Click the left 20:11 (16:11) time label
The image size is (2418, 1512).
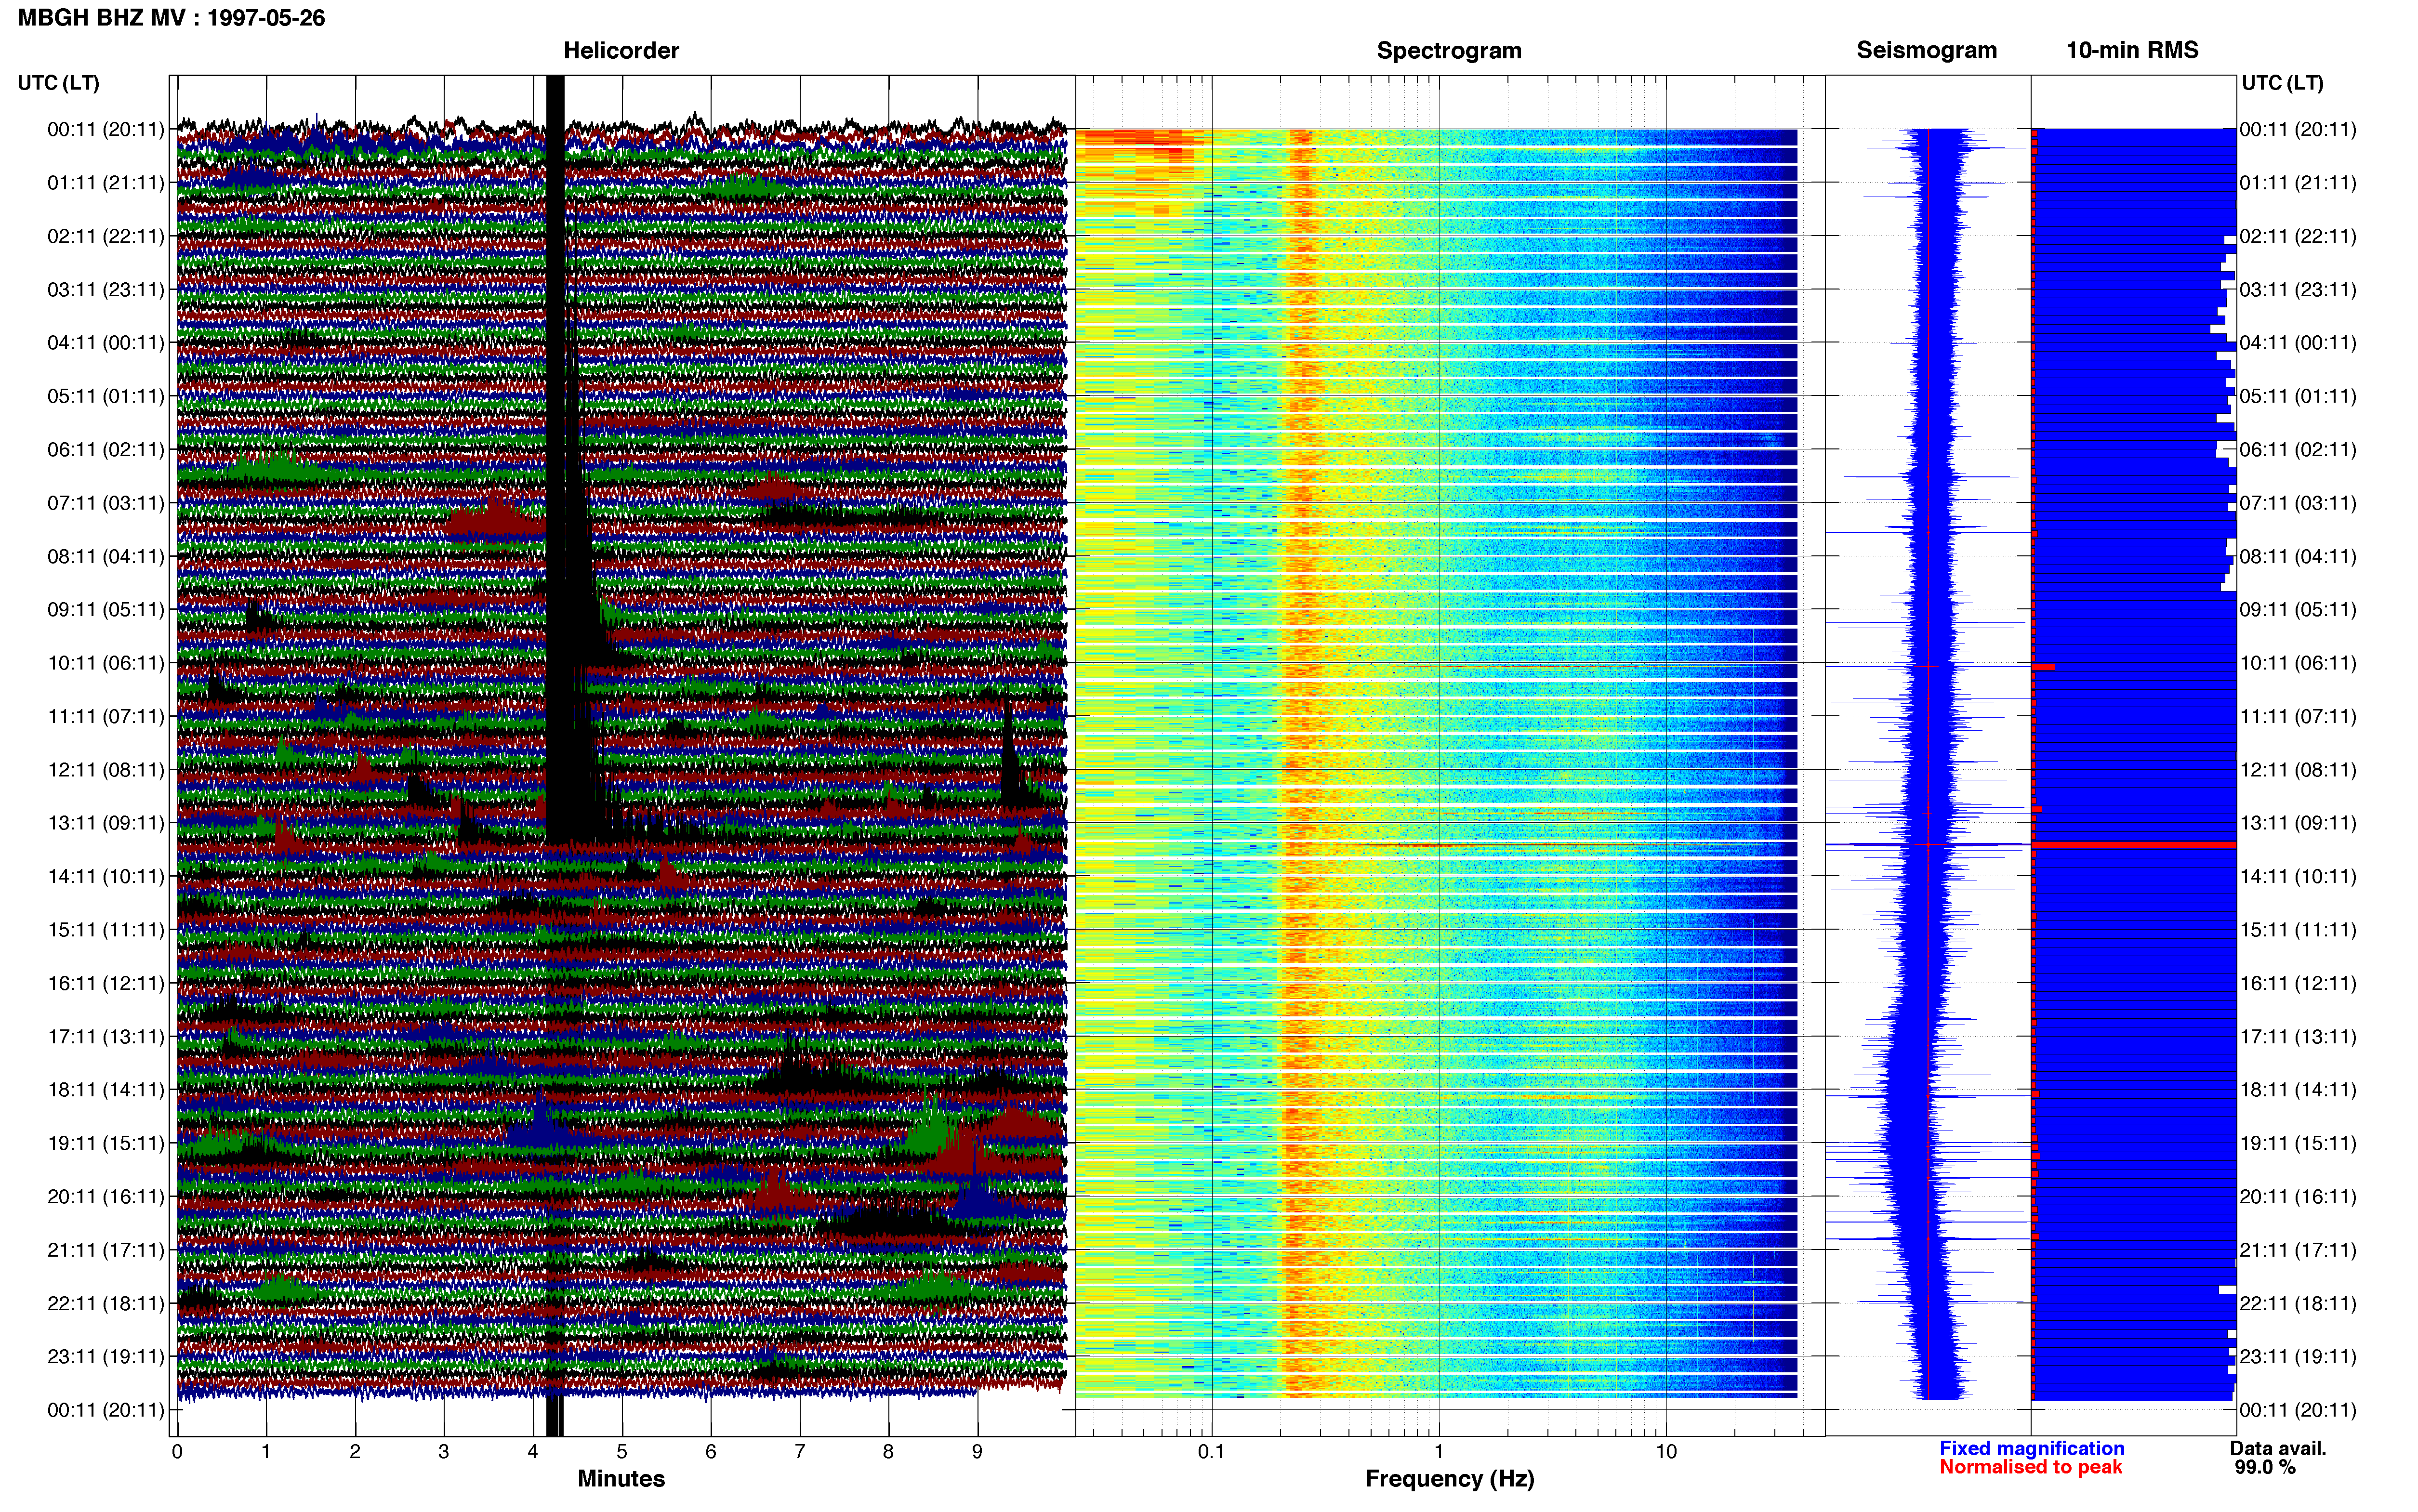[106, 1197]
